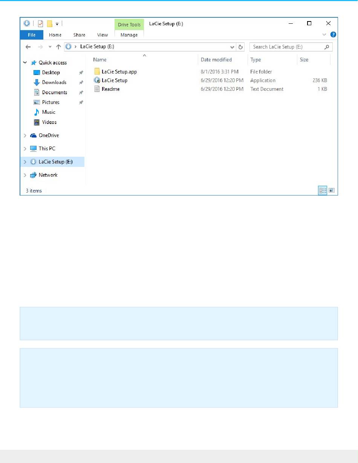Collapse the Quick access tree node
Image resolution: width=358 pixels, height=463 pixels.
(x=25, y=63)
